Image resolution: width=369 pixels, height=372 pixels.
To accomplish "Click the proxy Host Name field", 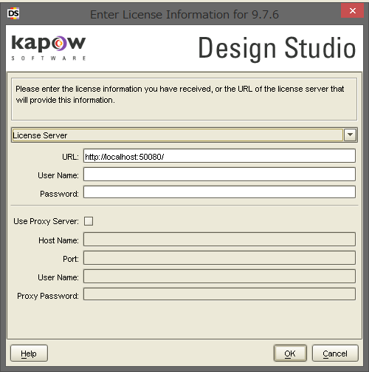I will [219, 239].
